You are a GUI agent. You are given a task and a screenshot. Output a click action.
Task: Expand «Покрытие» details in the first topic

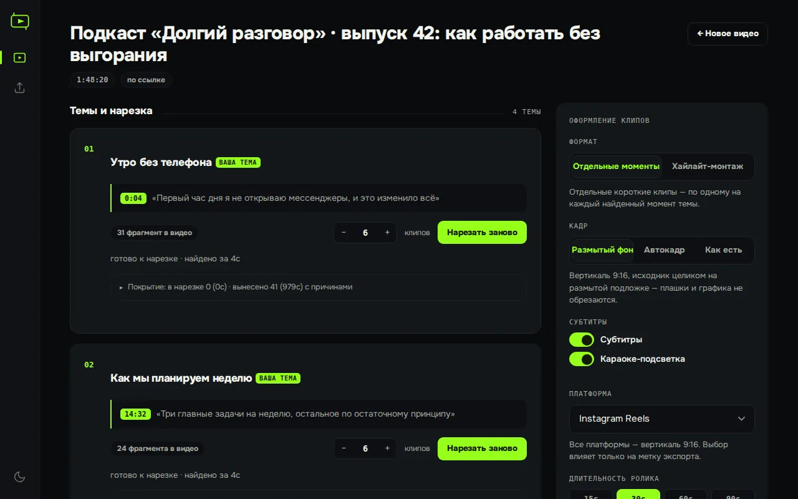click(x=319, y=287)
